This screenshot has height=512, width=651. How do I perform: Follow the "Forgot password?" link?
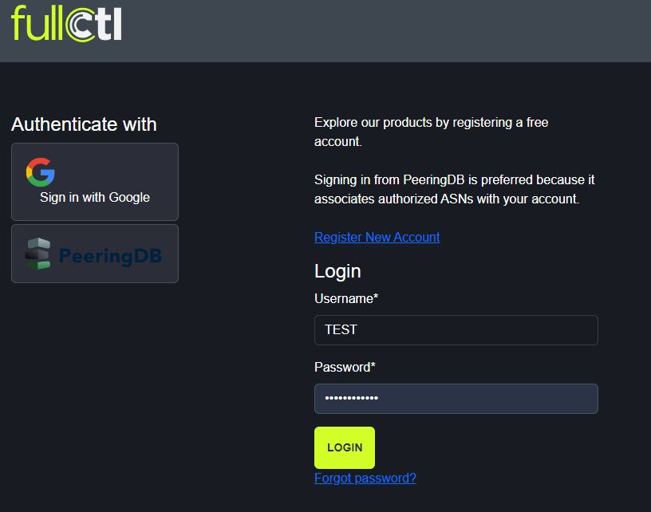pos(365,478)
